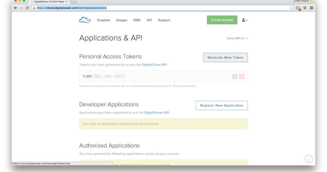Open the Chrome hamburger menu
Viewport: 327px width, 172px height.
click(311, 8)
